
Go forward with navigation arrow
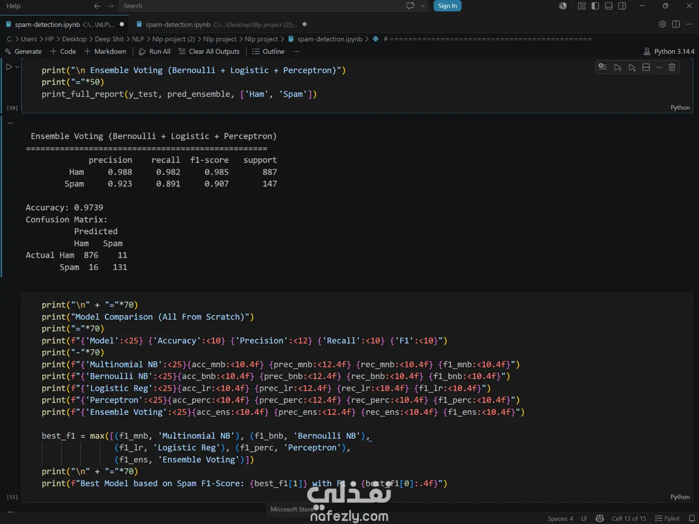coord(111,6)
